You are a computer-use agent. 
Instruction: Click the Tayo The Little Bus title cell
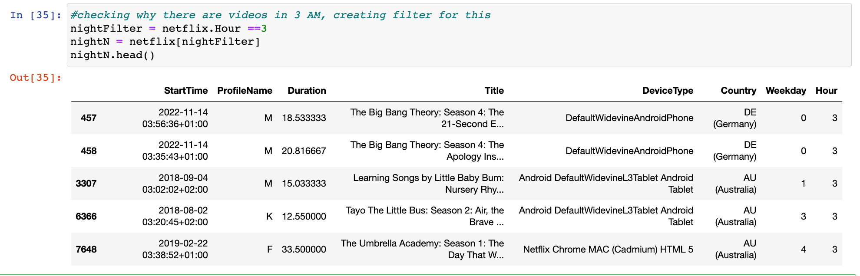424,216
